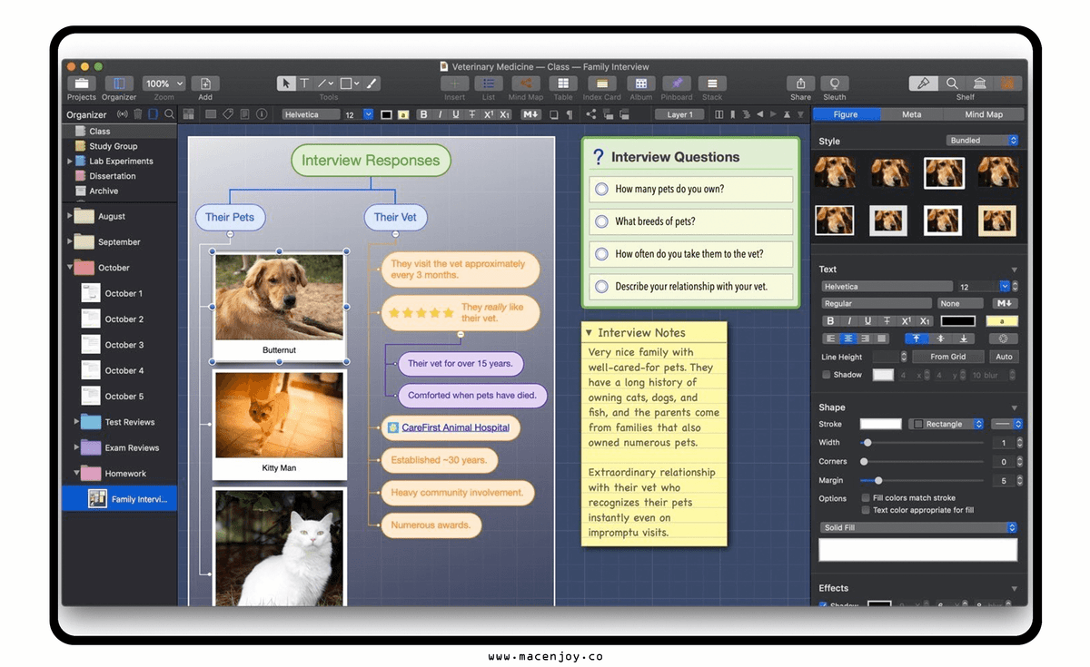This screenshot has height=667, width=1090.
Task: Collapse the October folder
Action: (x=70, y=268)
